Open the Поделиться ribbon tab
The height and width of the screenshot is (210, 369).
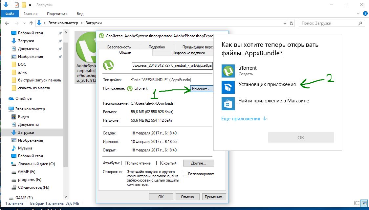tap(57, 14)
